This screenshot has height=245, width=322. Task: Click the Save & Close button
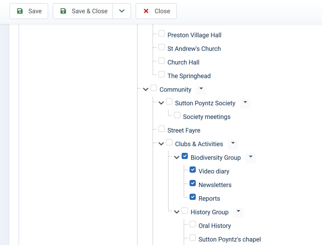pyautogui.click(x=83, y=11)
